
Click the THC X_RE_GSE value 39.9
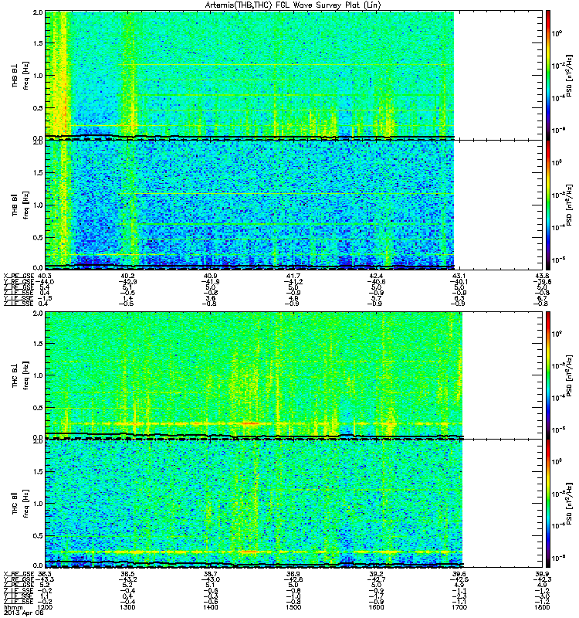pos(542,574)
